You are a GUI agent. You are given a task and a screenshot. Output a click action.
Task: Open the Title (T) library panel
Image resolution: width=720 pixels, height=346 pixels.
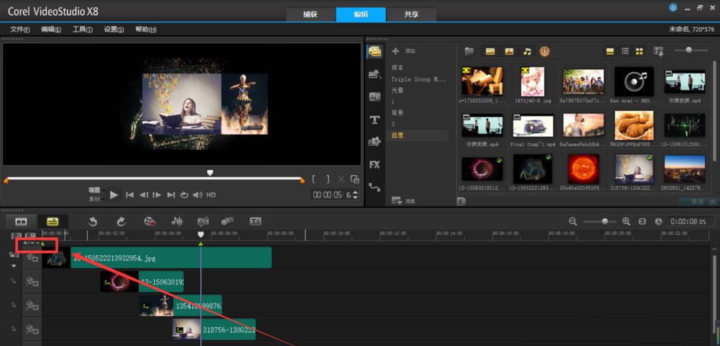[x=374, y=120]
